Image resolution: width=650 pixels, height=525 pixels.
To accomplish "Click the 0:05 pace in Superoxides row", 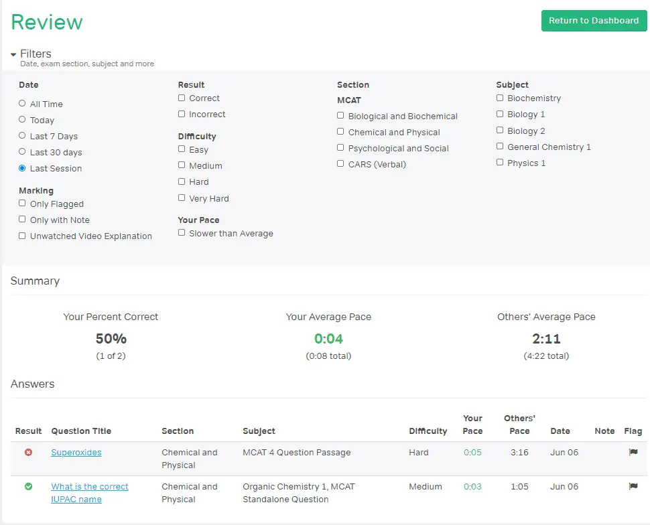I will (472, 453).
